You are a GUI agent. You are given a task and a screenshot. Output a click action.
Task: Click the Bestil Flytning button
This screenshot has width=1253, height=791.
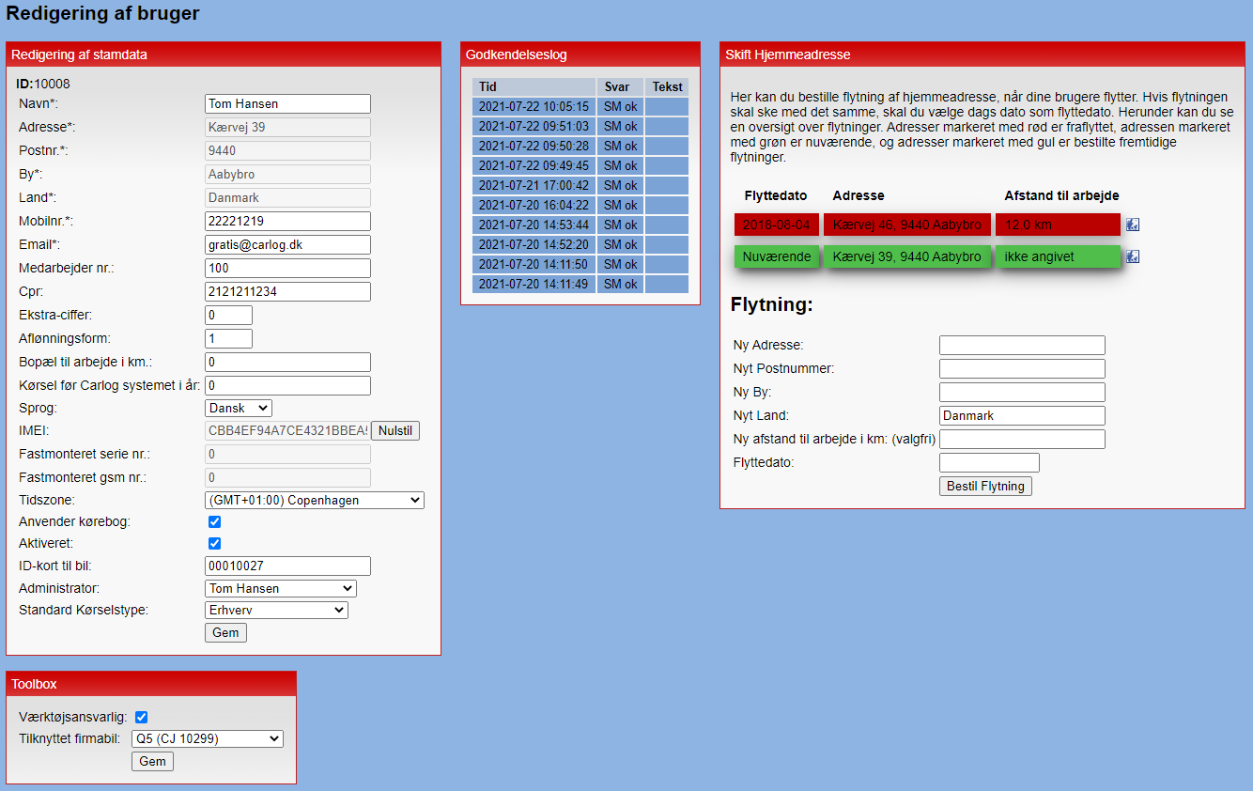985,487
